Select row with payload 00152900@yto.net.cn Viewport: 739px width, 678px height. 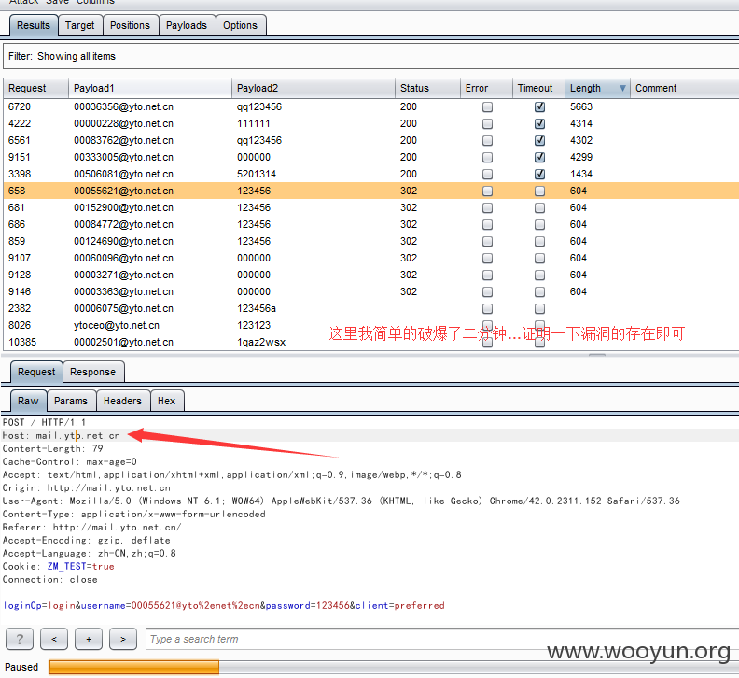[x=371, y=207]
